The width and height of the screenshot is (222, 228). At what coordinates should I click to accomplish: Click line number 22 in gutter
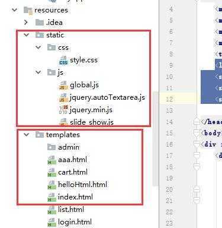point(169,212)
